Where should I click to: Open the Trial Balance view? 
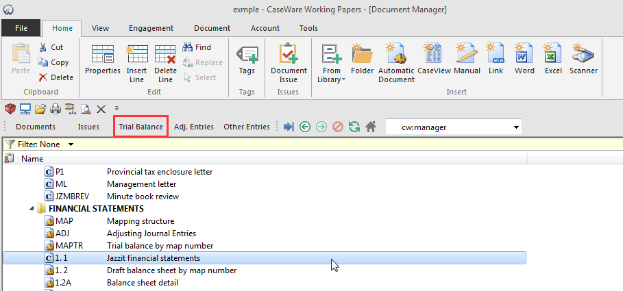point(141,127)
